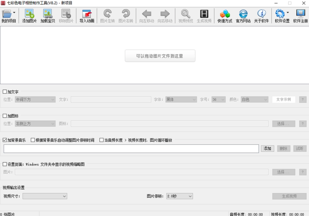Open 我的项目 my projects panel
309x216 pixels.
click(x=9, y=16)
